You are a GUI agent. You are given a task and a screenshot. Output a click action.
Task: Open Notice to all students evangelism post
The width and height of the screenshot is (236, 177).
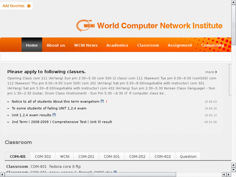[56, 102]
